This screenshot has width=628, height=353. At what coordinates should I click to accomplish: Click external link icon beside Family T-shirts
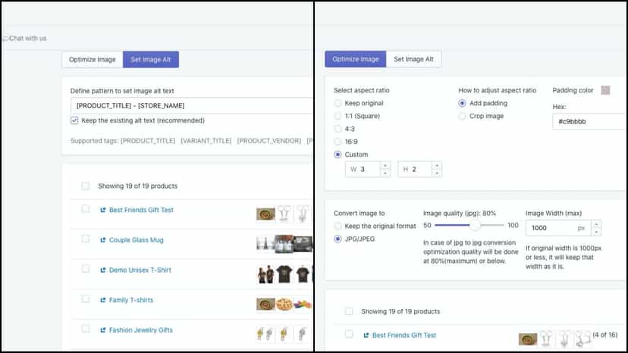tap(102, 300)
